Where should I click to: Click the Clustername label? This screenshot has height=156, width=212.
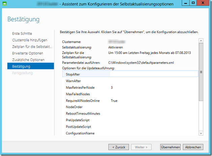[x=71, y=42]
